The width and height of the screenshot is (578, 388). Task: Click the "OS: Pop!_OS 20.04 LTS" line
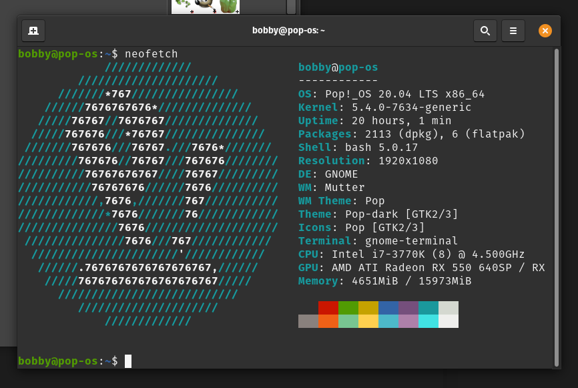pos(391,94)
